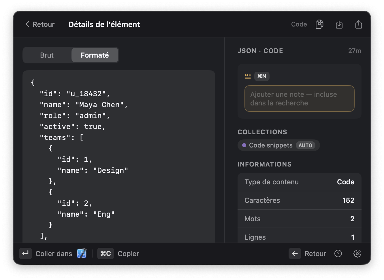Select the Formaté tab

pyautogui.click(x=95, y=55)
